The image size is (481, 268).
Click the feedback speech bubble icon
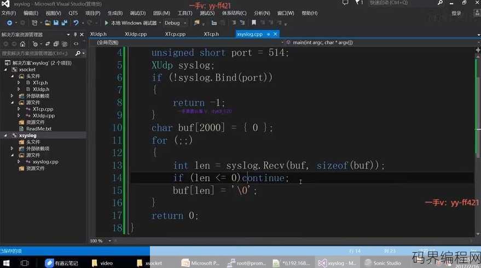(345, 2)
